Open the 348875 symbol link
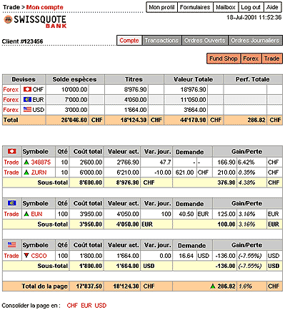This screenshot has height=310, width=285. click(41, 162)
